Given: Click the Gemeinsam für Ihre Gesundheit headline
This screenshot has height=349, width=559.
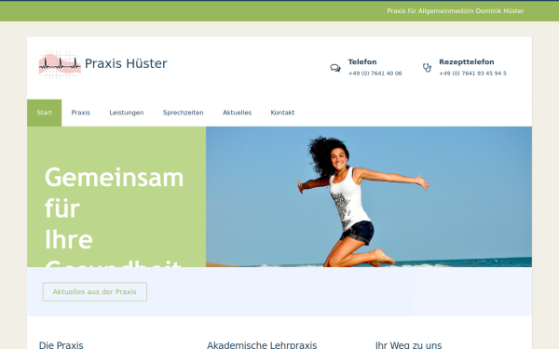Looking at the screenshot, I should [x=114, y=216].
